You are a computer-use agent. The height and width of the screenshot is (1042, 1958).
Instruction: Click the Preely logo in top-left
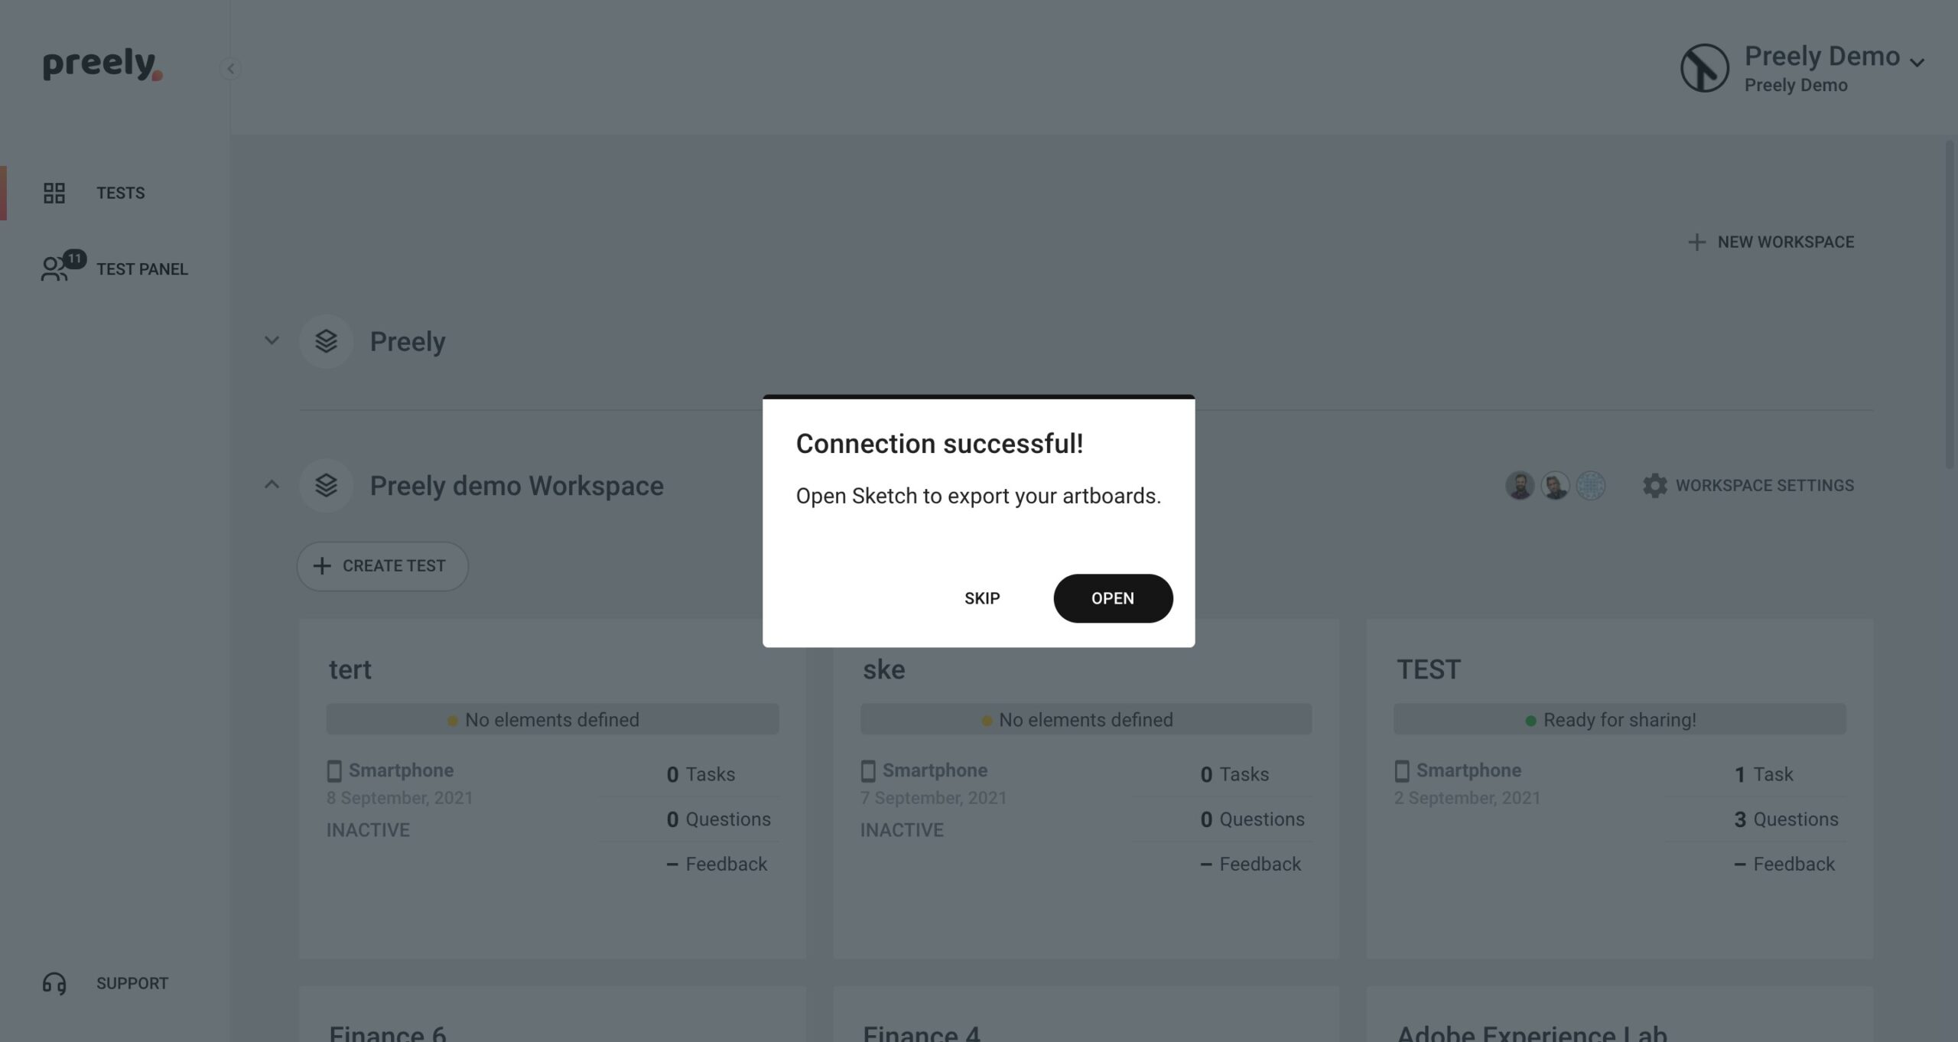99,66
